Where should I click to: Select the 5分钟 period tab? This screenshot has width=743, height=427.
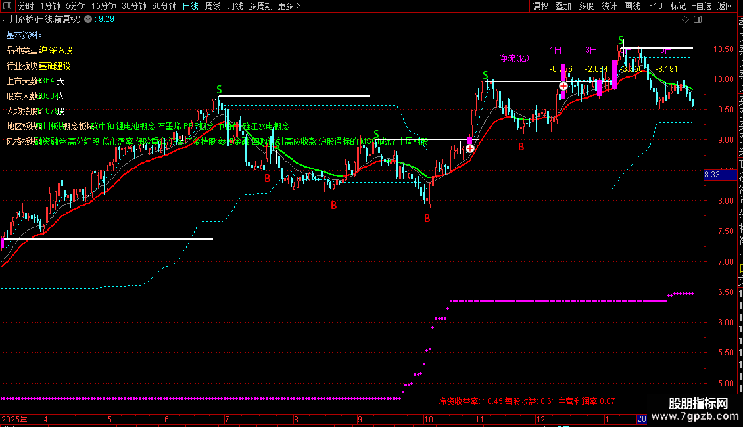pos(76,6)
